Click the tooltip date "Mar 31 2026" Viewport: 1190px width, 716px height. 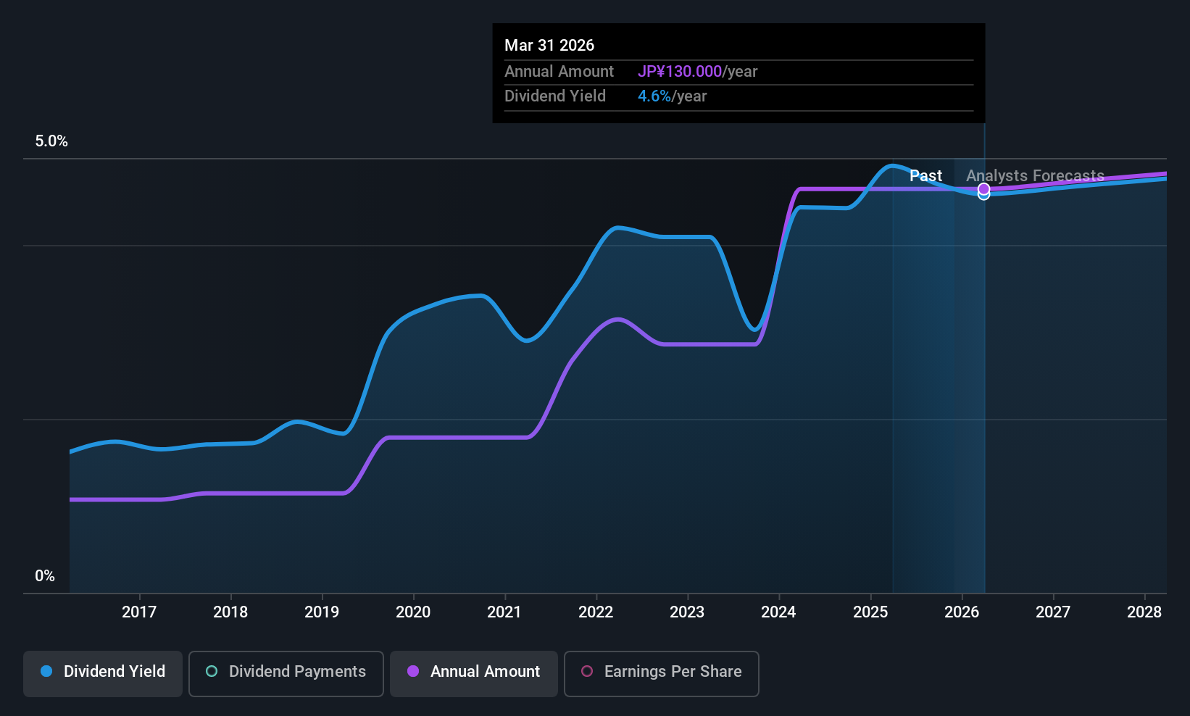[549, 46]
